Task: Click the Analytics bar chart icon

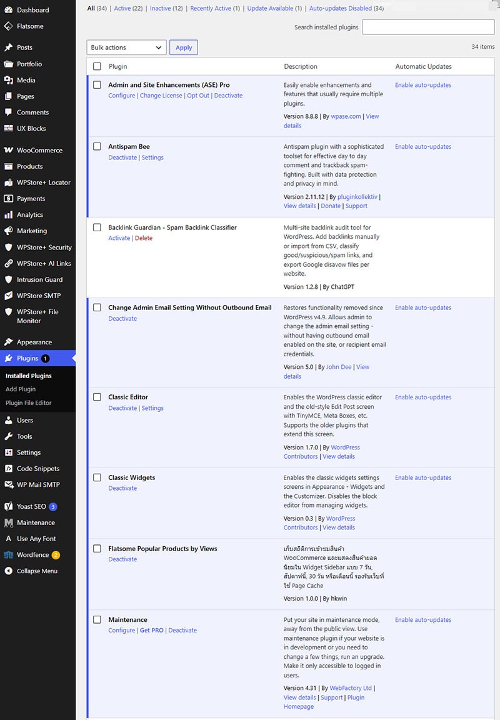Action: pos(8,214)
